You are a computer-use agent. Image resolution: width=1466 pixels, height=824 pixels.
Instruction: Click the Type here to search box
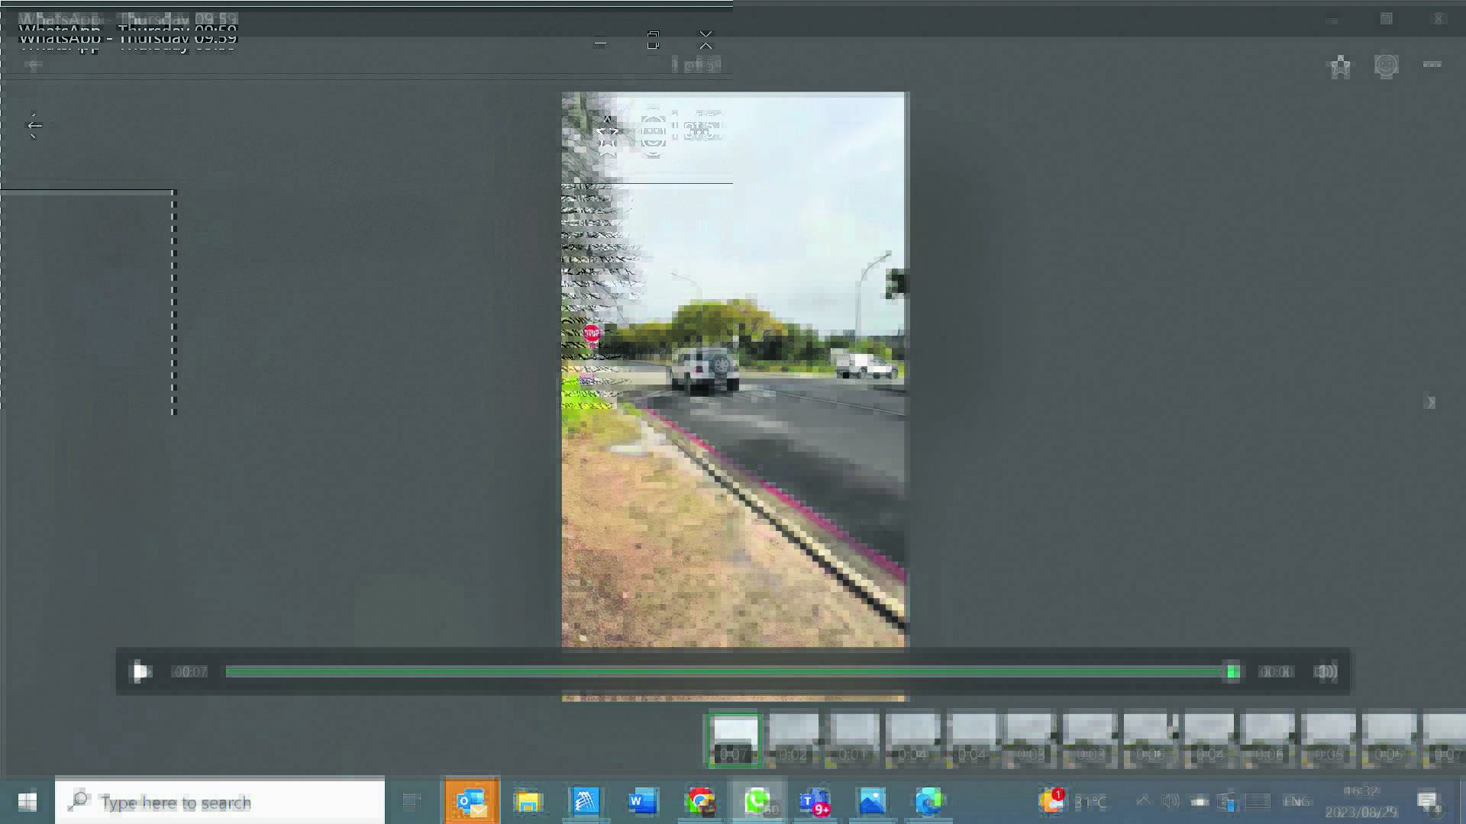coord(220,802)
